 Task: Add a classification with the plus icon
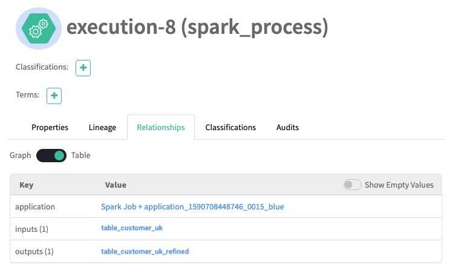(x=83, y=68)
